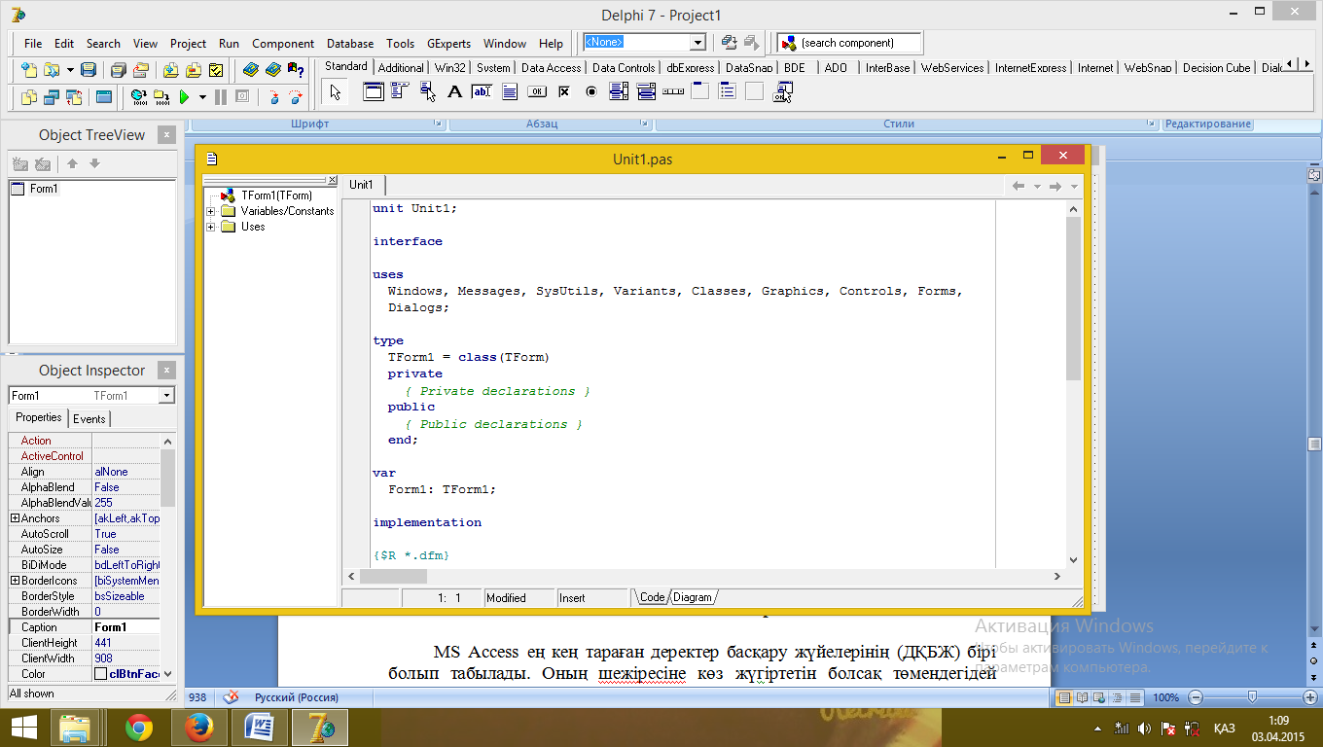Select the RadioButton component on the palette
The width and height of the screenshot is (1323, 747).
click(x=590, y=92)
